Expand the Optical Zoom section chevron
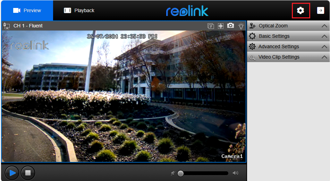This screenshot has height=181, width=330. pos(324,26)
